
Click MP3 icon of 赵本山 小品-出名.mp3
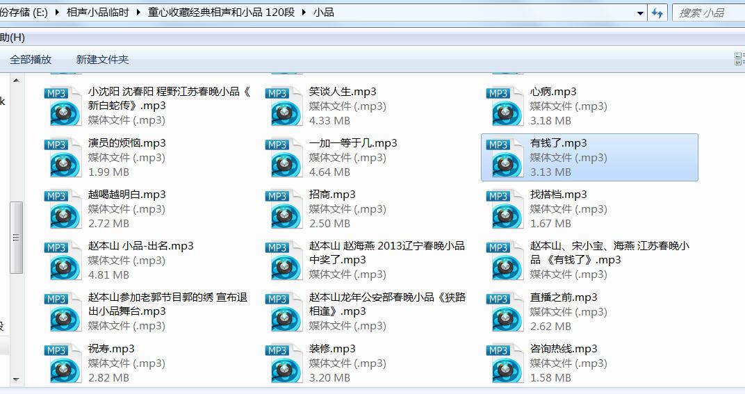click(x=63, y=260)
